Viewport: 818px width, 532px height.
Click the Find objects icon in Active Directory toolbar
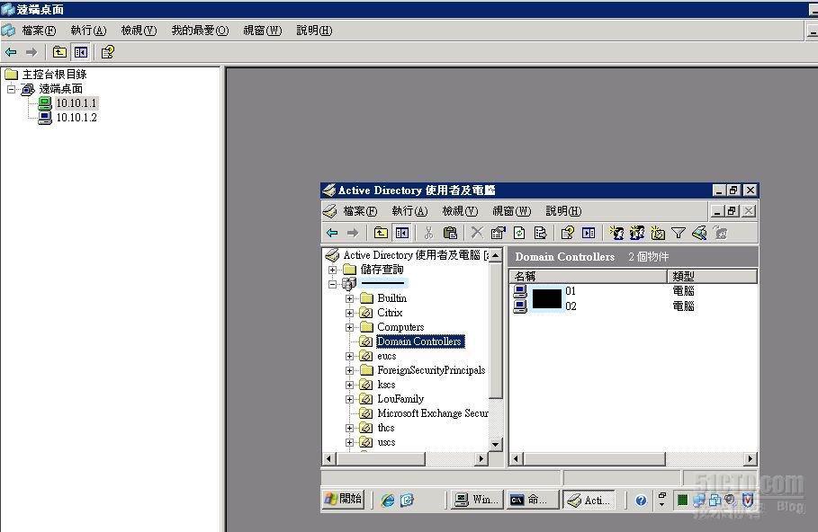click(699, 233)
